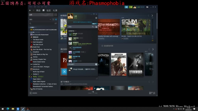The width and height of the screenshot is (198, 111).
Task: Open friends and chat plus icon at bottom right
Action: click(x=154, y=93)
